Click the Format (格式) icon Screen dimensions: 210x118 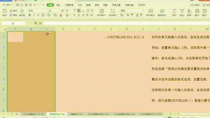coord(197,11)
